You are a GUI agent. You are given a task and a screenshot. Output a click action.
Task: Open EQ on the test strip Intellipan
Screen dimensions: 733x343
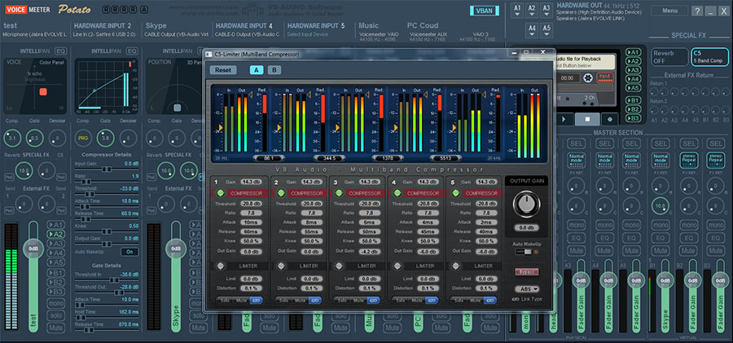click(x=61, y=51)
